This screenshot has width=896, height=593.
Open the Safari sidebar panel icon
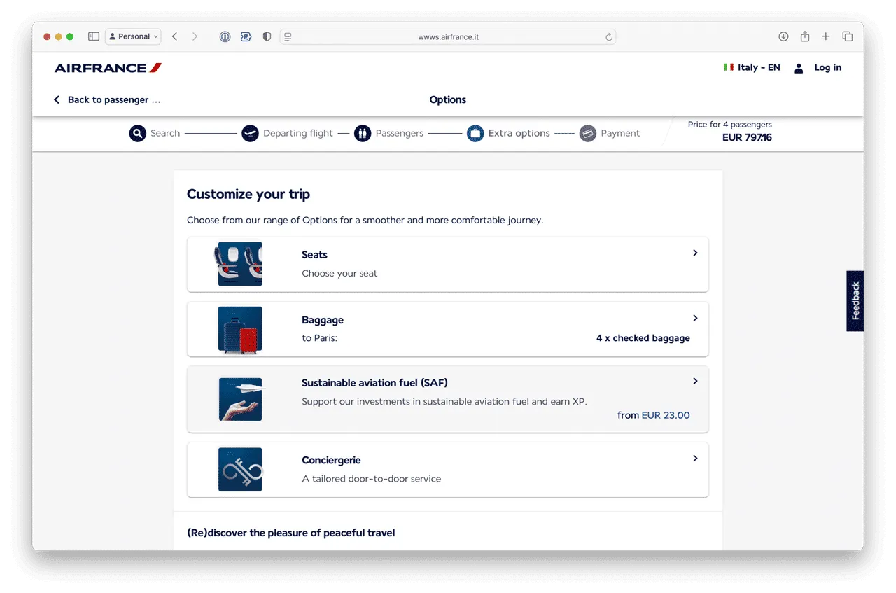tap(94, 36)
